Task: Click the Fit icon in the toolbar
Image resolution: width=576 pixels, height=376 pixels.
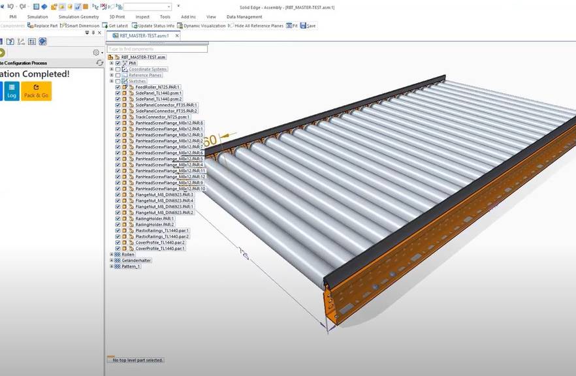Action: click(x=290, y=25)
